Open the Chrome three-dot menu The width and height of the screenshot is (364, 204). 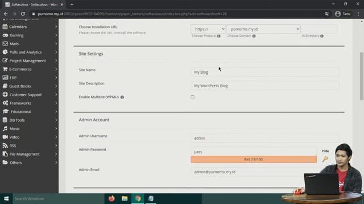358,14
